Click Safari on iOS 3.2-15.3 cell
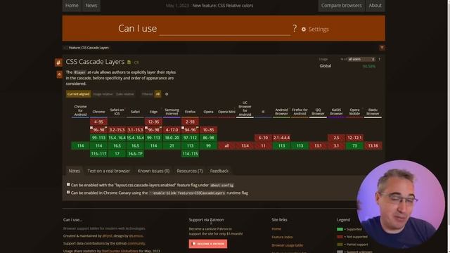450x253 pixels. [x=117, y=130]
